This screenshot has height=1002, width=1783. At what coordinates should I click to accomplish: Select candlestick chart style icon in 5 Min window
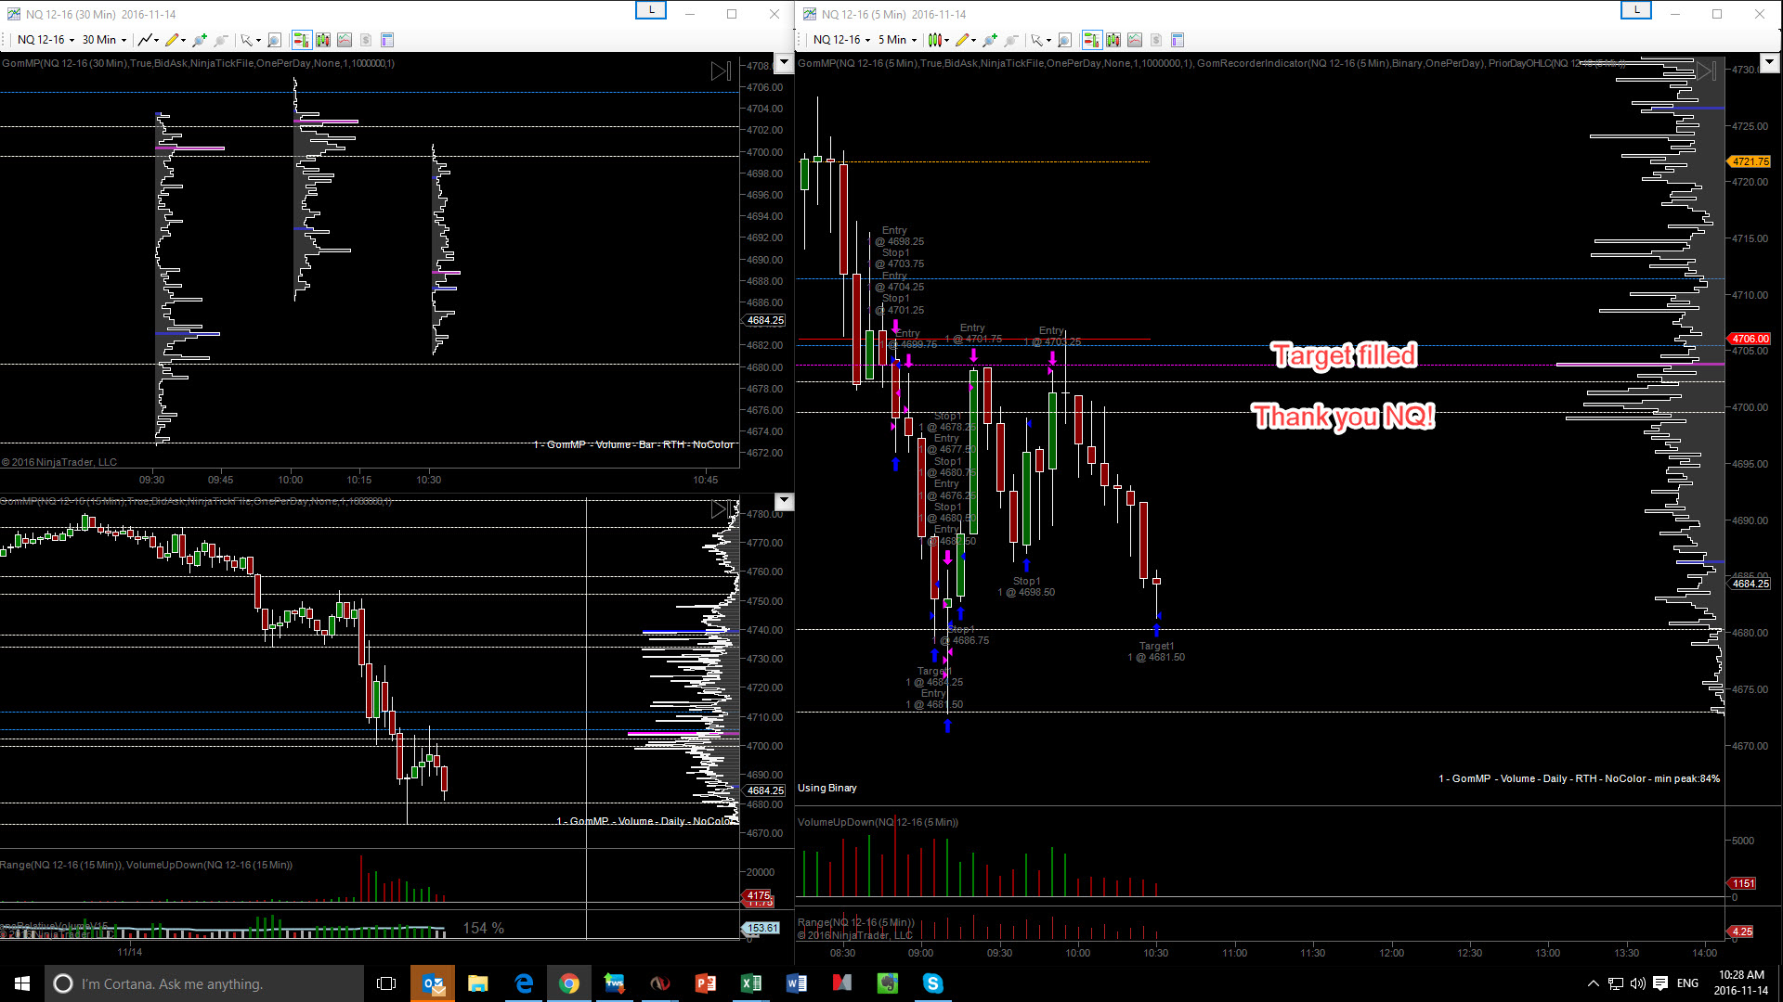click(x=935, y=40)
